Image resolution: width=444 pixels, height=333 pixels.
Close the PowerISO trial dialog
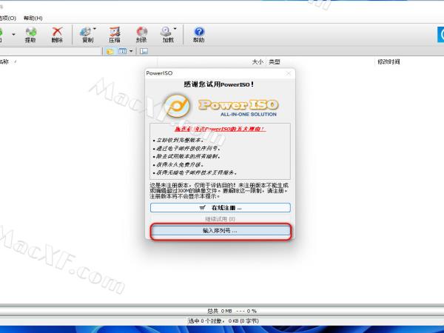tap(289, 73)
